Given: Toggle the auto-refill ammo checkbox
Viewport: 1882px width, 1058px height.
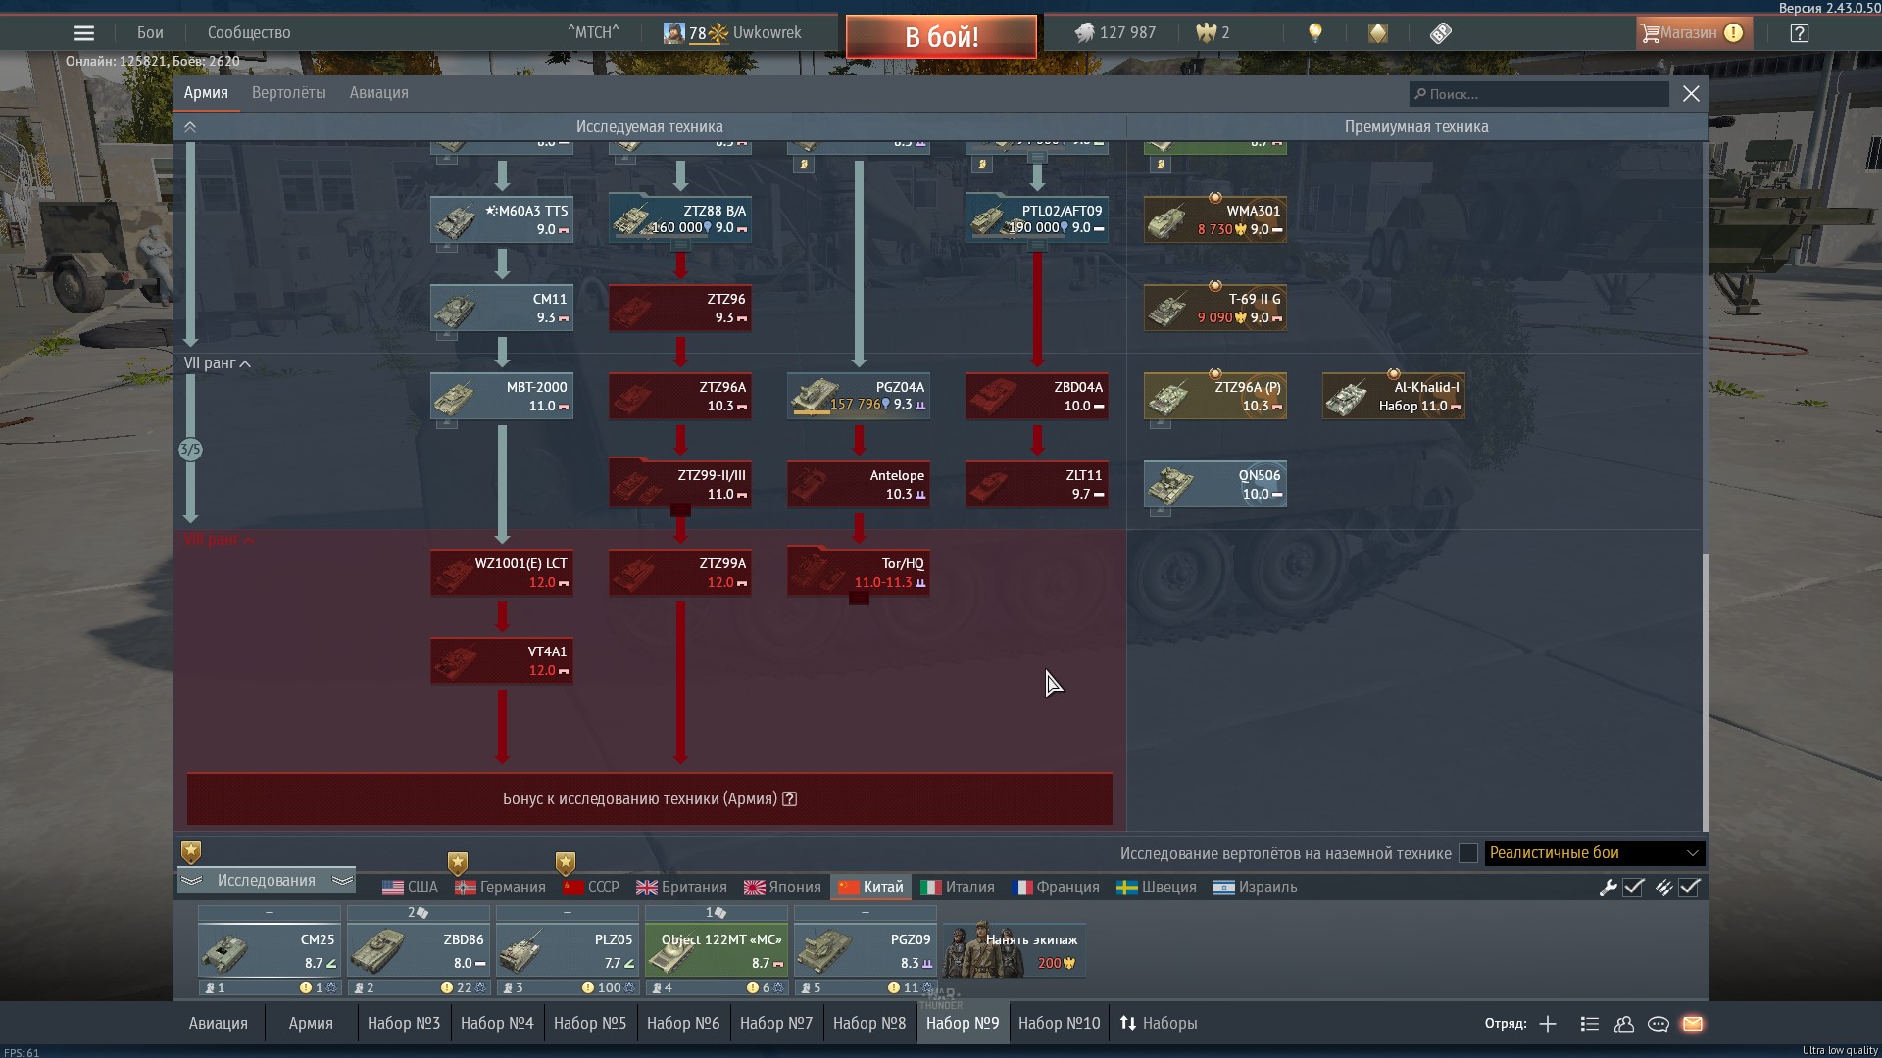Looking at the screenshot, I should point(1689,888).
